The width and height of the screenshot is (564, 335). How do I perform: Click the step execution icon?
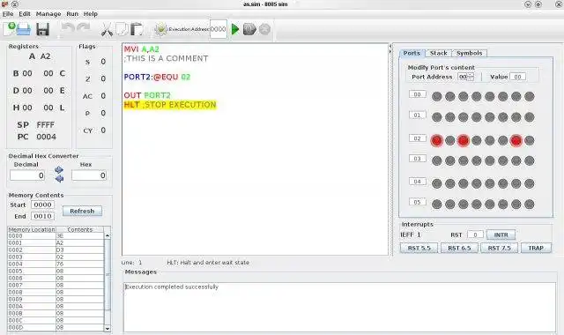[x=249, y=29]
